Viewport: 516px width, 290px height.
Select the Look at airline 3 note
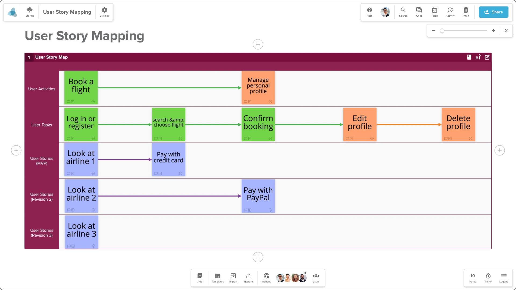click(81, 232)
